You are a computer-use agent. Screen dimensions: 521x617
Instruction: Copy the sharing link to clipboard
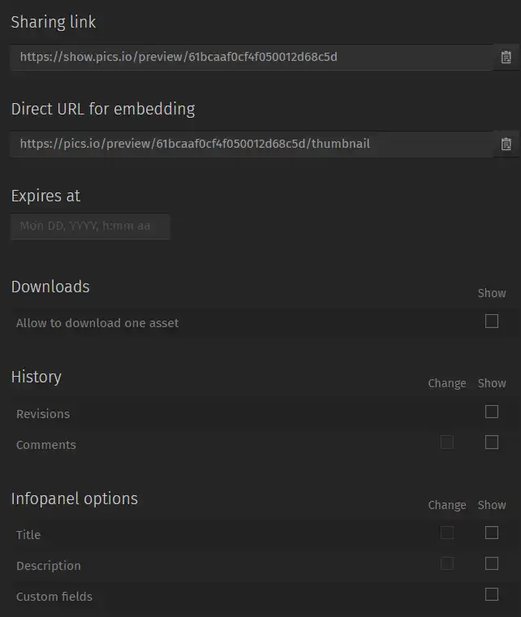(x=506, y=58)
